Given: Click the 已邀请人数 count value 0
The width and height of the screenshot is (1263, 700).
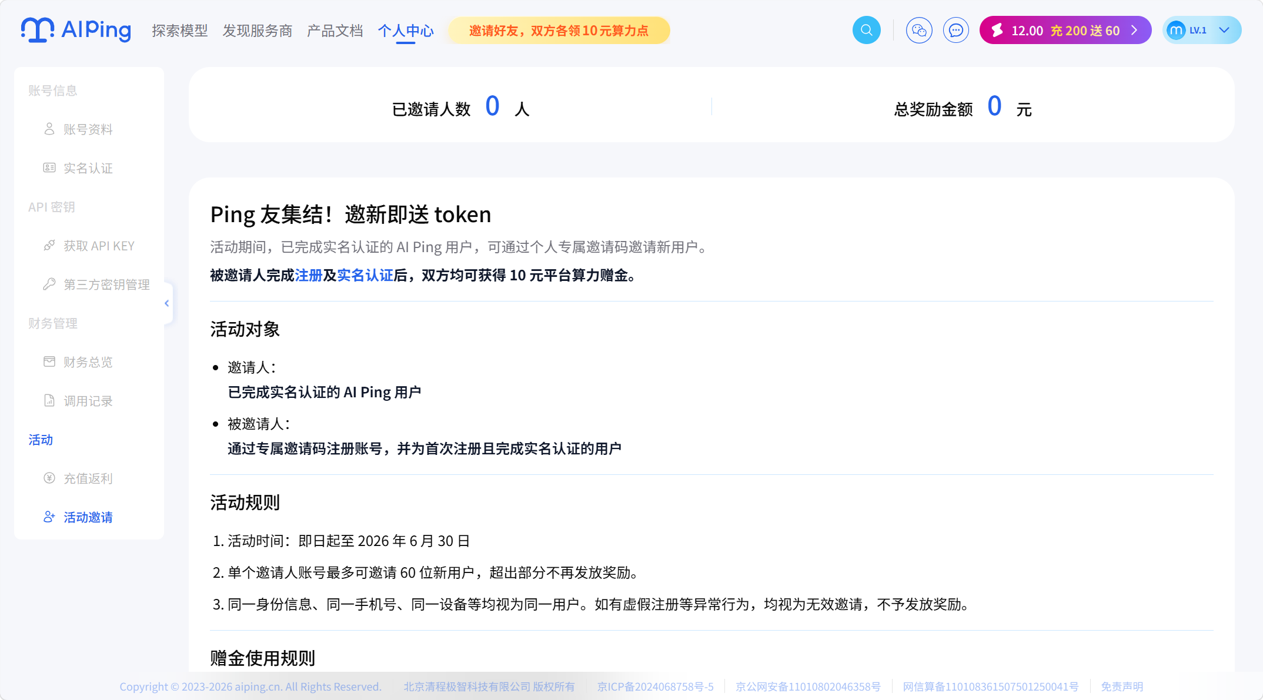Looking at the screenshot, I should tap(493, 106).
